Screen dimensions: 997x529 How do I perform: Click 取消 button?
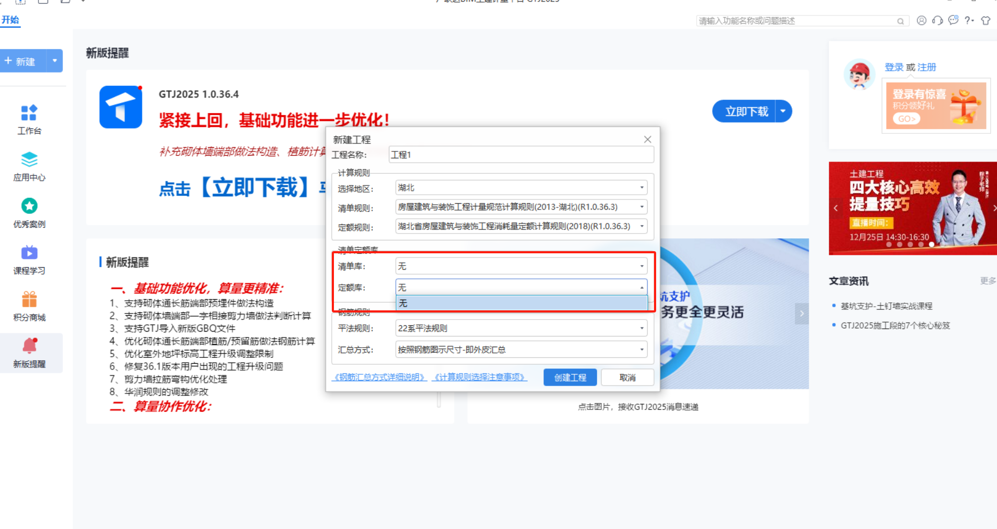coord(627,378)
